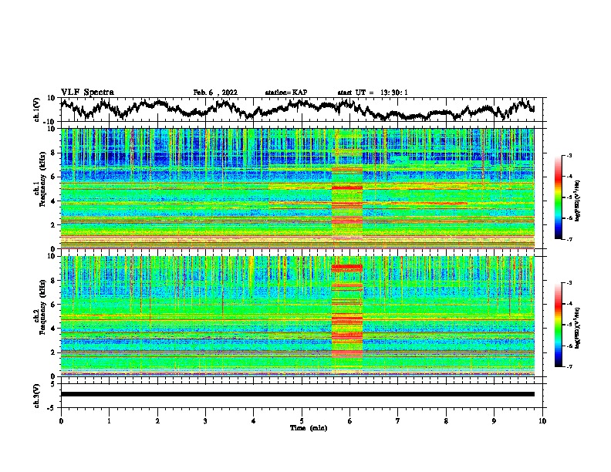This screenshot has height=472, width=611.
Task: Click the 'VLF Spectra' title text
Action: tap(87, 93)
